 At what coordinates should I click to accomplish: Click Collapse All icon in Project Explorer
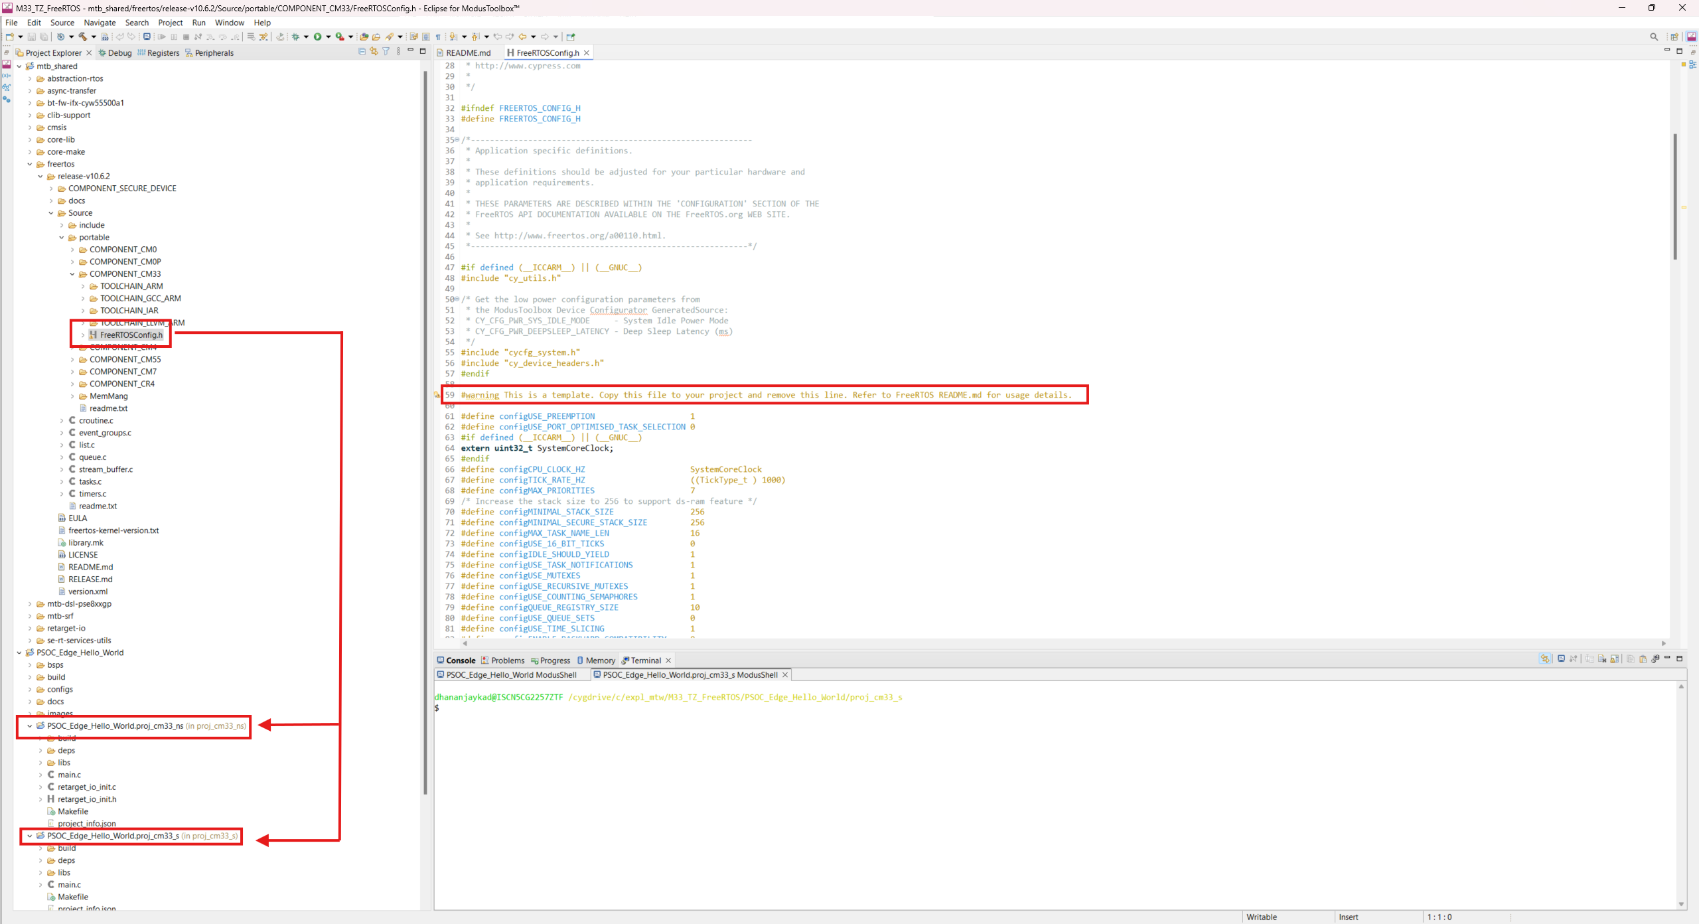tap(362, 52)
